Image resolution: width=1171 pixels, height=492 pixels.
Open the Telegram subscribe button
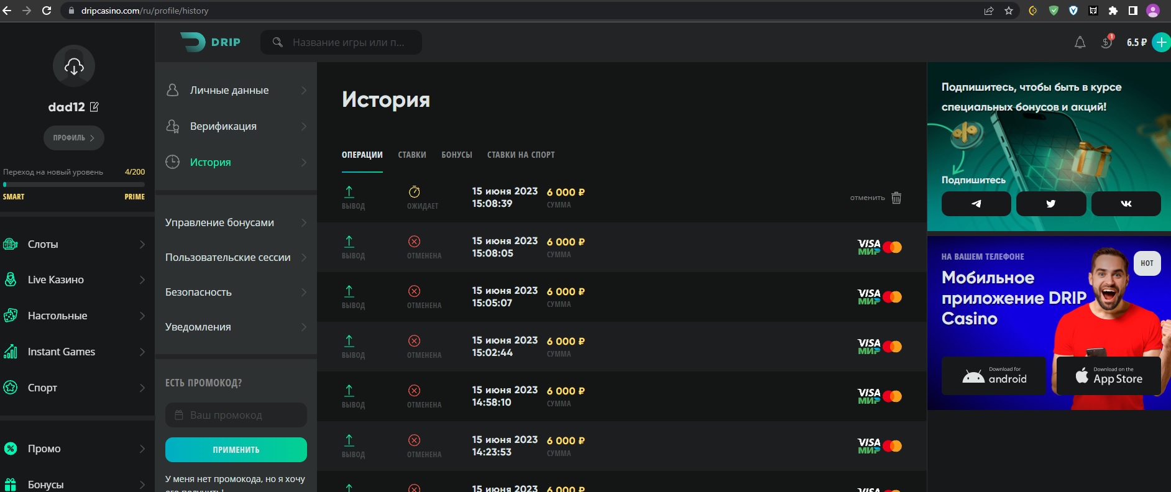[x=976, y=204]
